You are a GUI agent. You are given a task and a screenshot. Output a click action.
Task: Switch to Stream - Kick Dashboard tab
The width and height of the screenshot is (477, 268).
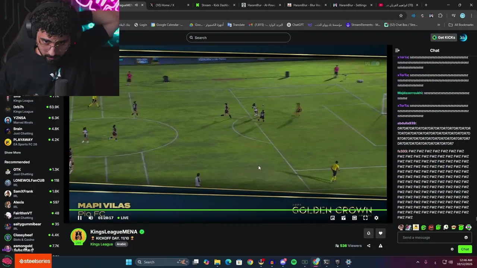(x=215, y=5)
